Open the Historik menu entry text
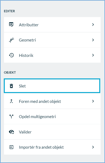This screenshot has width=105, height=163. coord(26,55)
